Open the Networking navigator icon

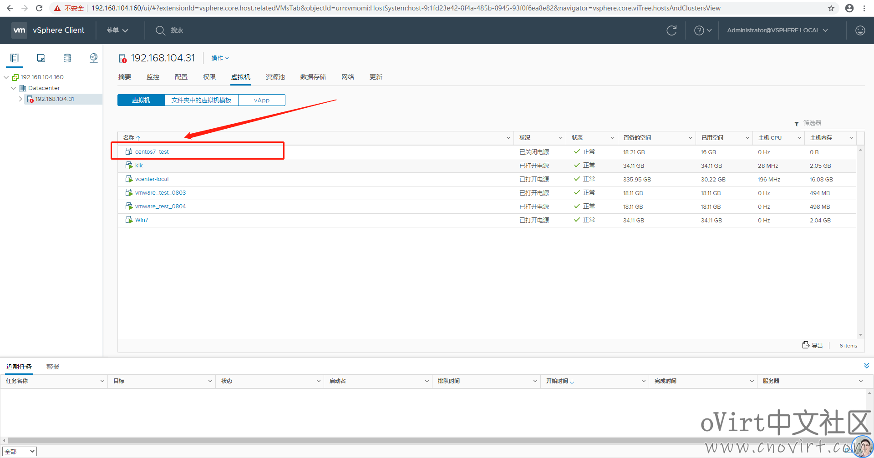click(94, 58)
